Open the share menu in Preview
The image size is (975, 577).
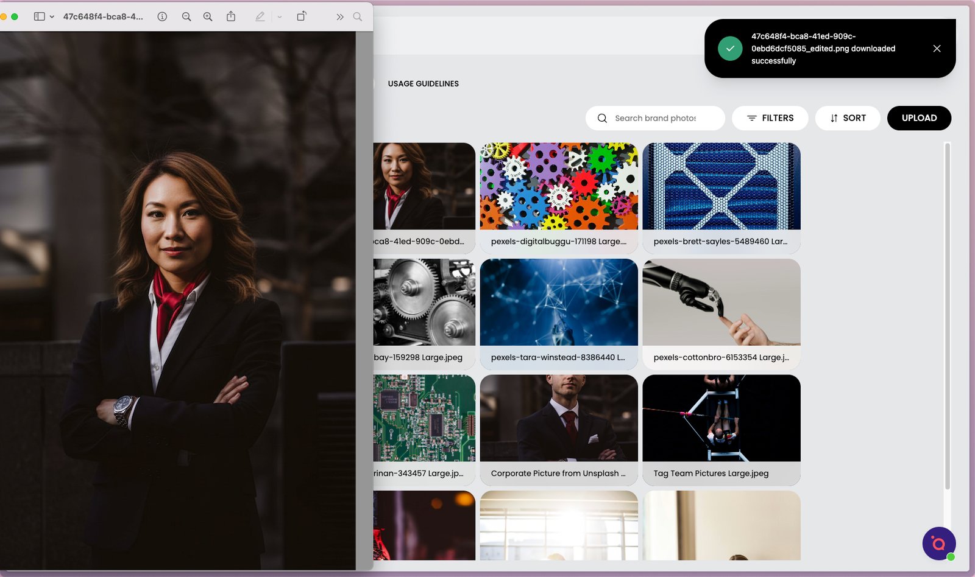pyautogui.click(x=231, y=16)
